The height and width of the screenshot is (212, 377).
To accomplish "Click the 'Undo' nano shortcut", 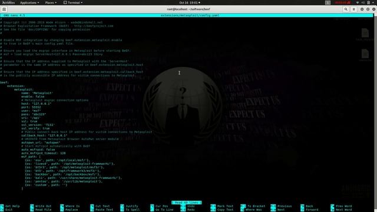I will click(188, 206).
